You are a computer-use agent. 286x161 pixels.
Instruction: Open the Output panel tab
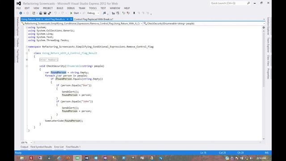point(24,147)
